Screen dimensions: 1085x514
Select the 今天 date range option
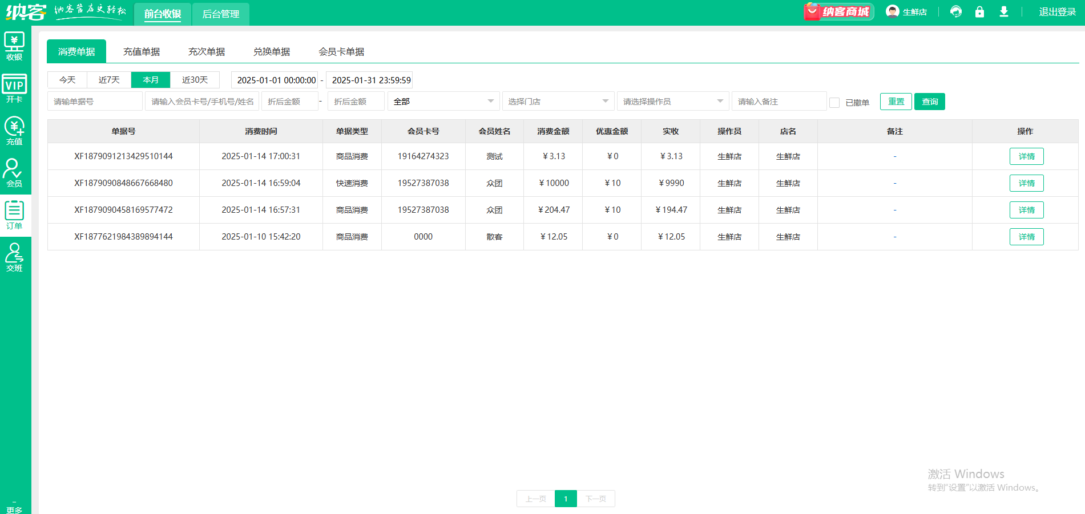[x=67, y=80]
